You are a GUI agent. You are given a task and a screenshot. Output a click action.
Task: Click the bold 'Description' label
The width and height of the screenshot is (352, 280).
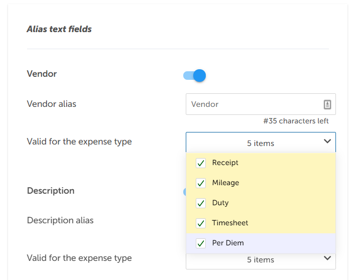[x=51, y=191]
